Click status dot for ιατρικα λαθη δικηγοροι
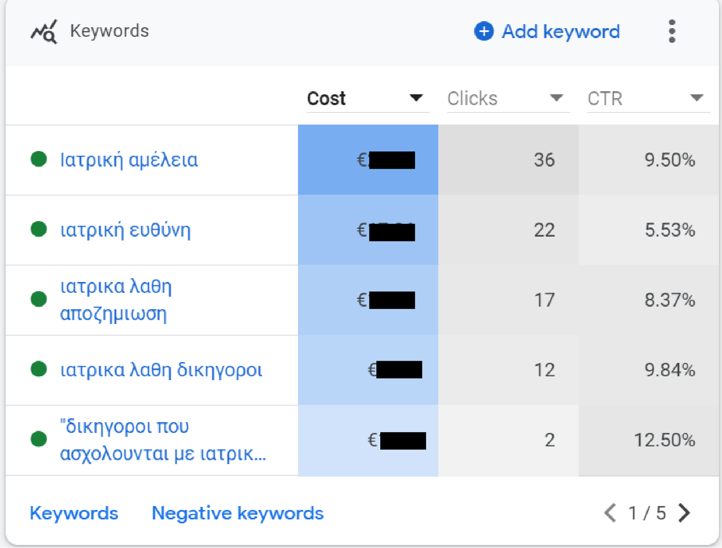This screenshot has height=548, width=722. (39, 369)
